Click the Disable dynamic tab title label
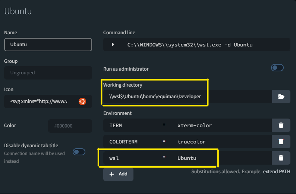296x194 pixels. click(x=31, y=145)
